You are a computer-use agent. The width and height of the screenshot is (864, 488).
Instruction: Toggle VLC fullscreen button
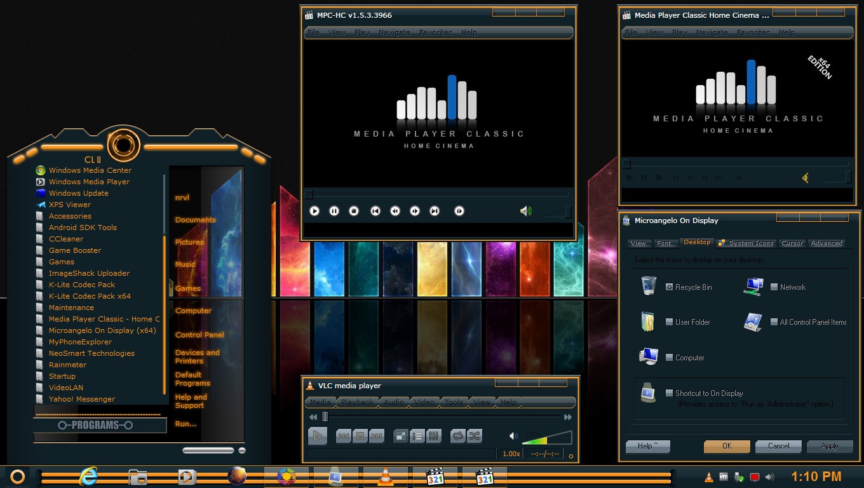401,436
